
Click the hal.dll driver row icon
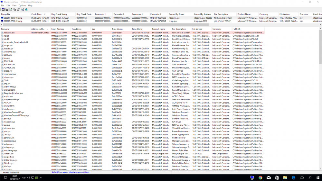(x=2, y=36)
